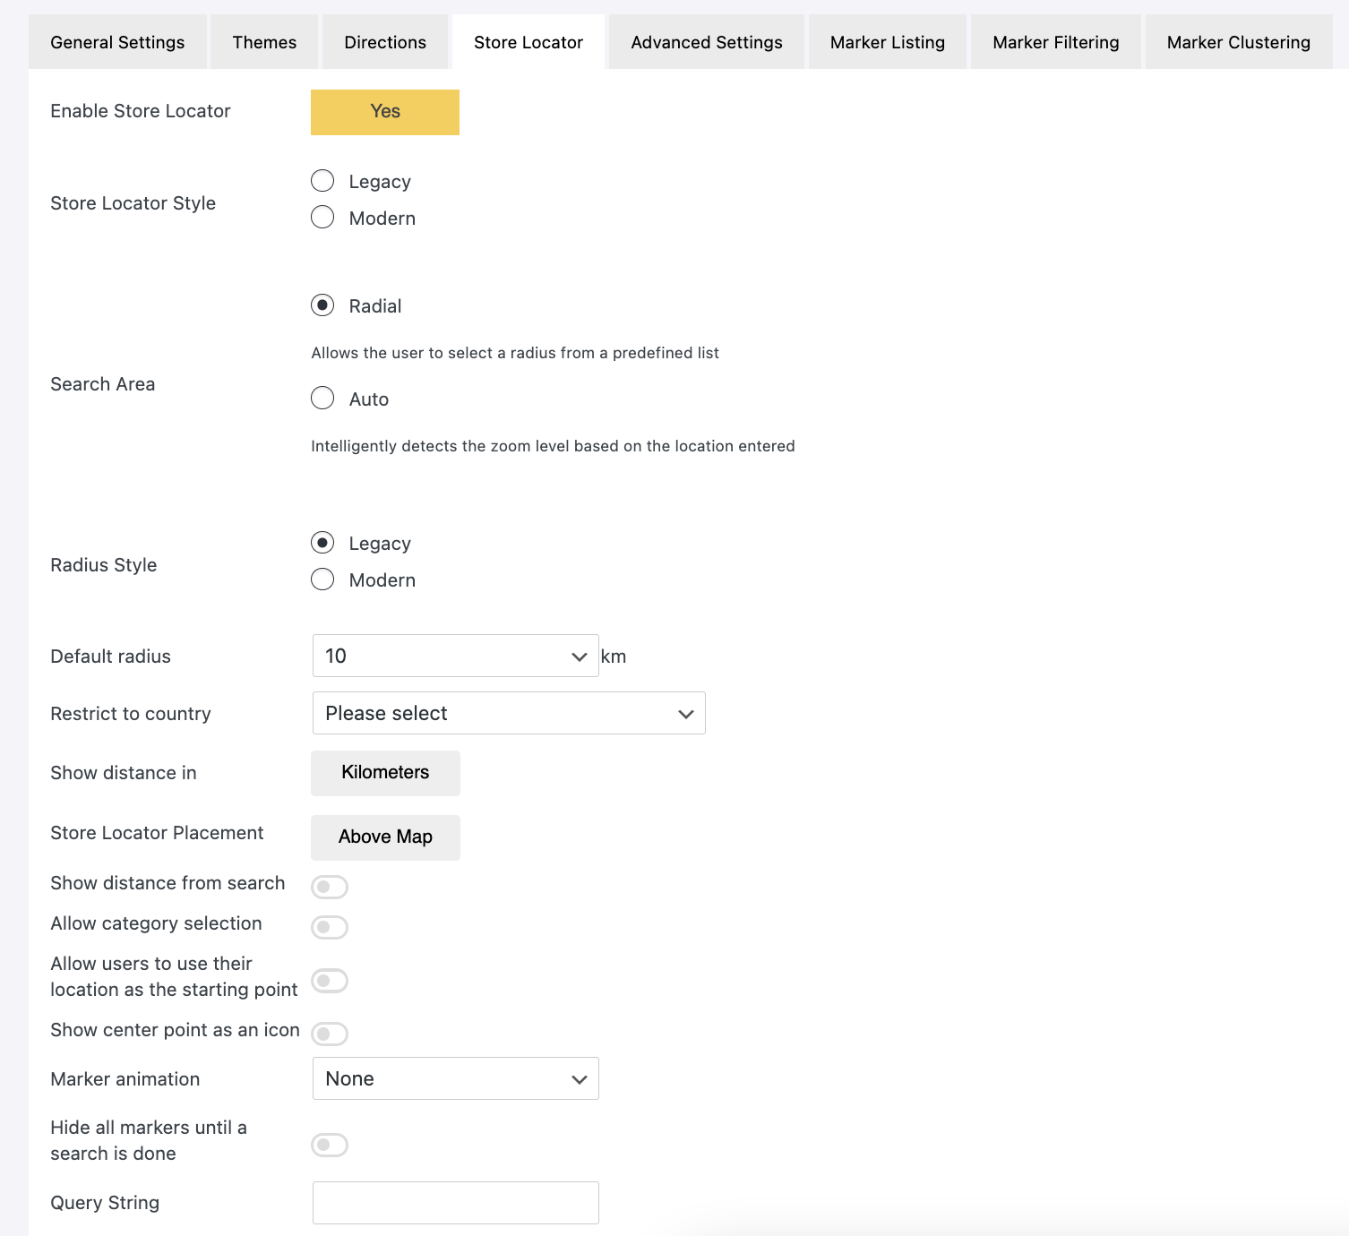
Task: Open the Marker Filtering tab
Action: click(x=1055, y=42)
